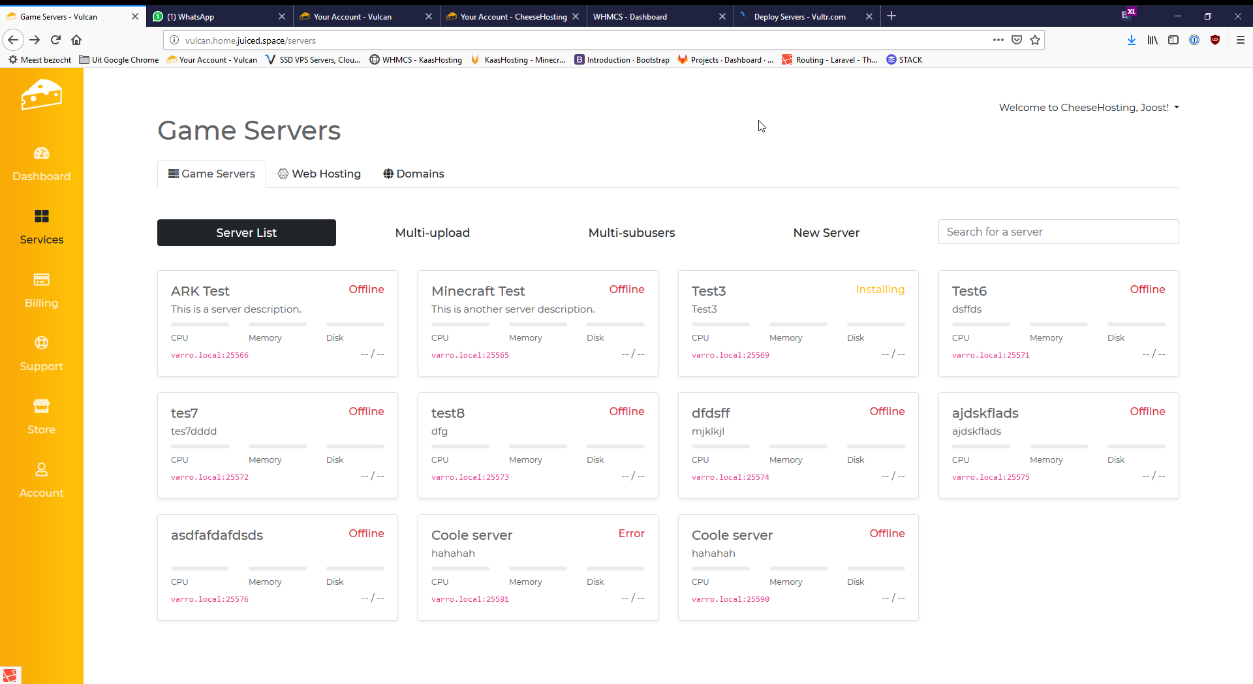1253x684 pixels.
Task: Bookmark this page with star icon
Action: pyautogui.click(x=1035, y=40)
